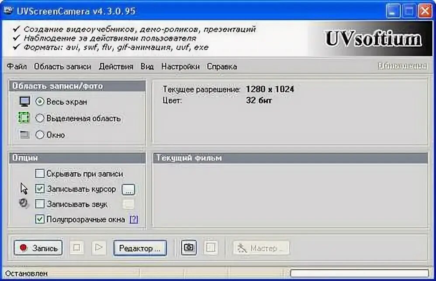Click the Остановлен status text
436x281 pixels.
[26, 274]
